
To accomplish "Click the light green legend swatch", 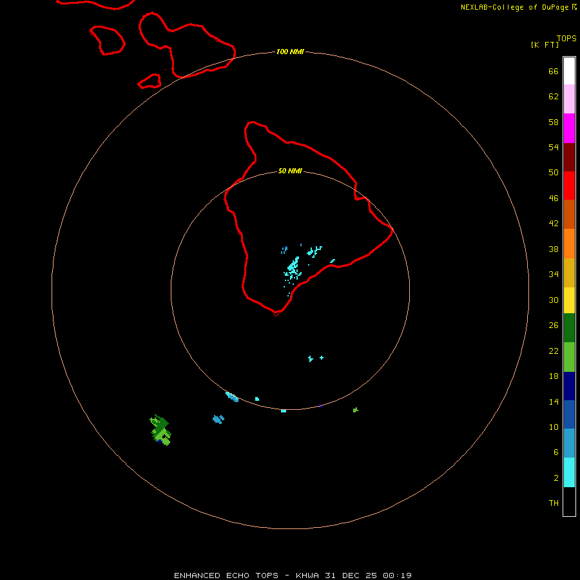I will (569, 357).
